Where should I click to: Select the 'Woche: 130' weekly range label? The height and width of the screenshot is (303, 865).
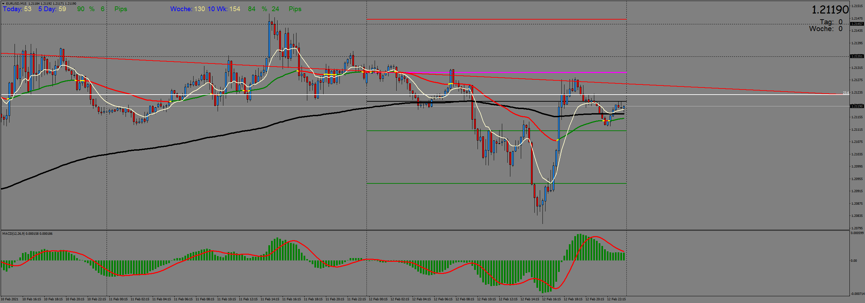[187, 9]
